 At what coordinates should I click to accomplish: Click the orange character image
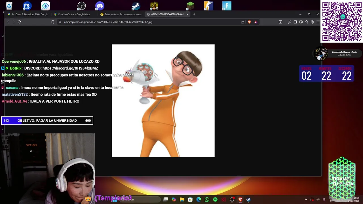pos(163,101)
